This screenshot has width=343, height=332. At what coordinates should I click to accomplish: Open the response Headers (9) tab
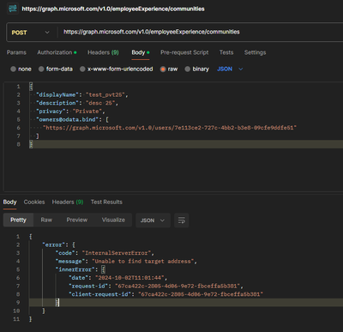[x=68, y=202]
